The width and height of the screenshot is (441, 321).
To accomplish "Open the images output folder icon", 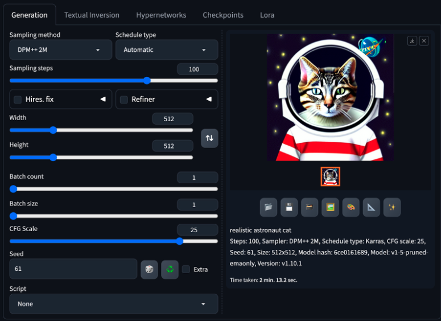I will point(269,207).
